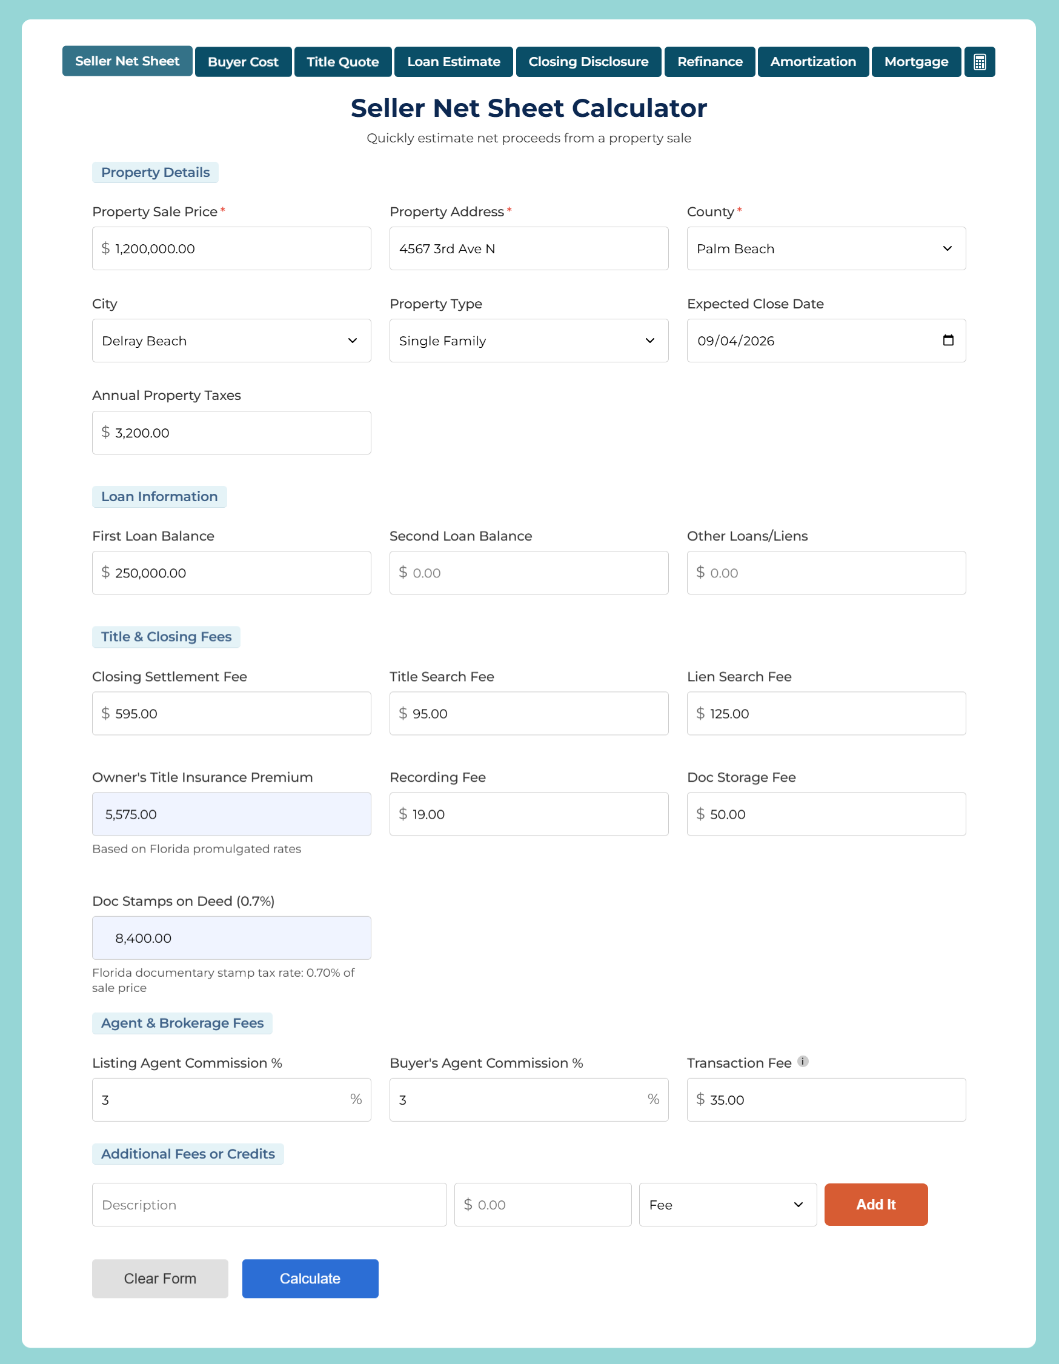Add a custom fee with Add It
Image resolution: width=1059 pixels, height=1364 pixels.
tap(875, 1205)
